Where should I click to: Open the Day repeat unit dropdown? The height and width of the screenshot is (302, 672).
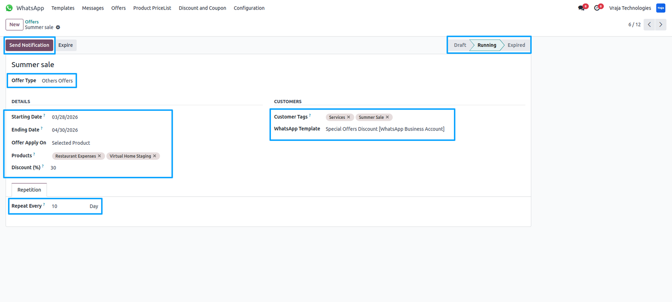pos(94,206)
